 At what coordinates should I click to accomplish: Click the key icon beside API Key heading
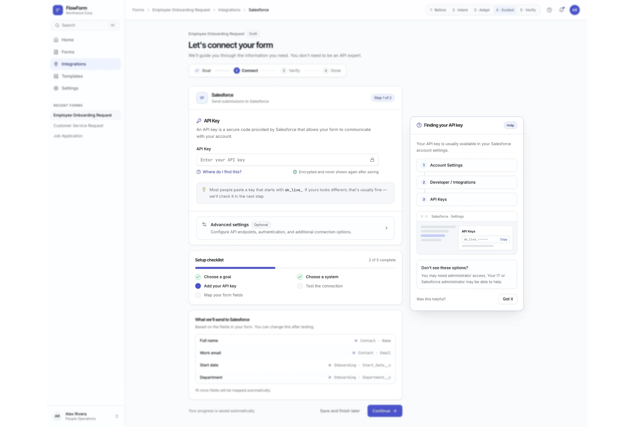coord(199,121)
